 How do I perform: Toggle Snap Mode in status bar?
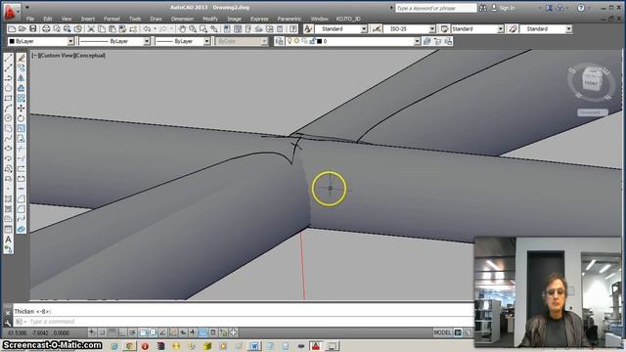click(x=102, y=332)
